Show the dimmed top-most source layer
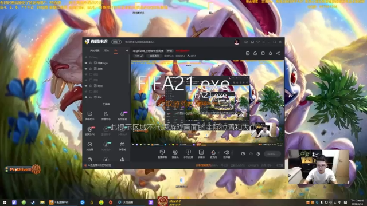Image resolution: width=367 pixels, height=206 pixels. (x=86, y=57)
